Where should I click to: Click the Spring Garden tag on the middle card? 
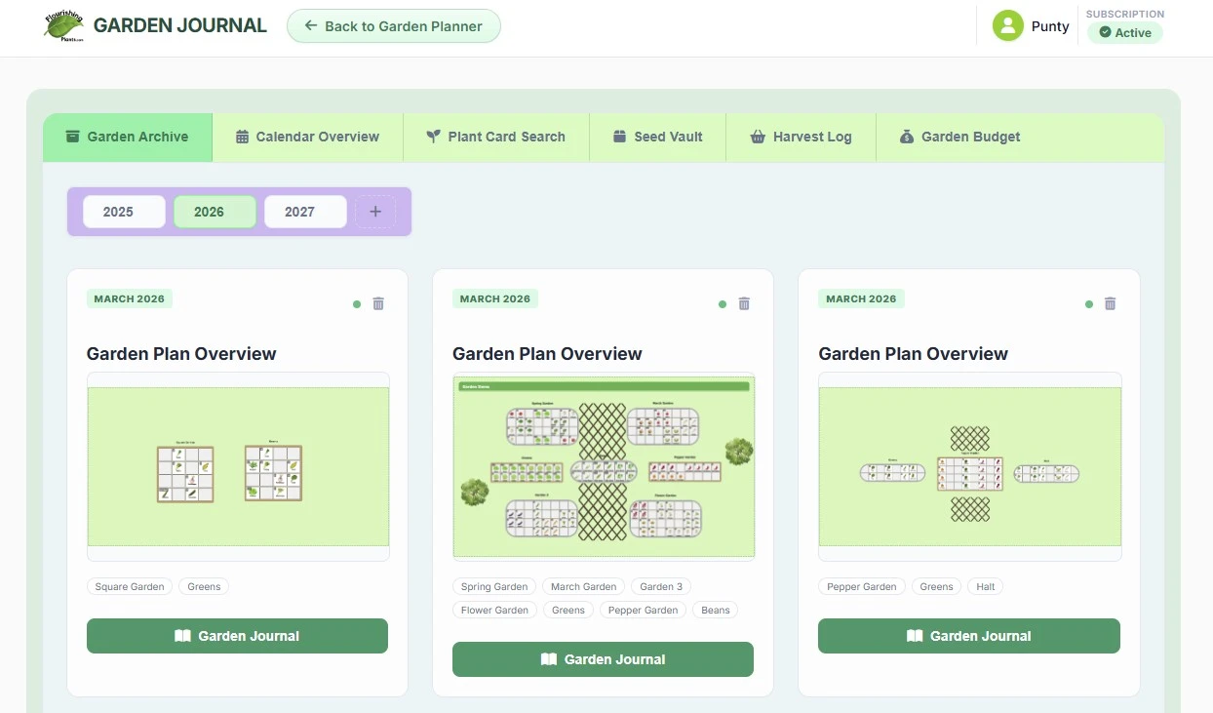point(494,586)
